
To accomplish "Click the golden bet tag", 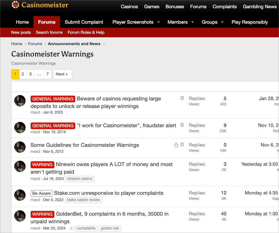I will [110, 228].
